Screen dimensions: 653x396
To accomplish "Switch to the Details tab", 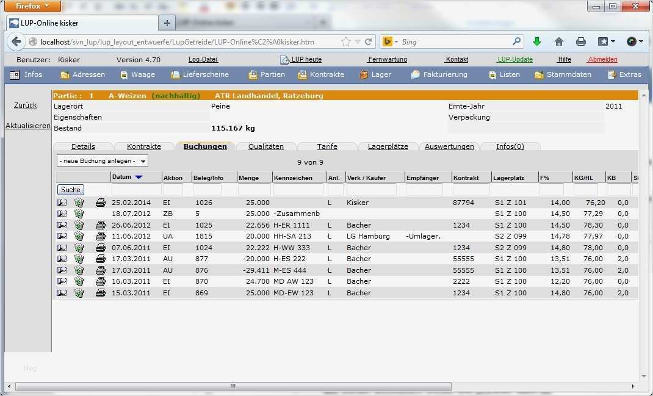I will coord(83,146).
